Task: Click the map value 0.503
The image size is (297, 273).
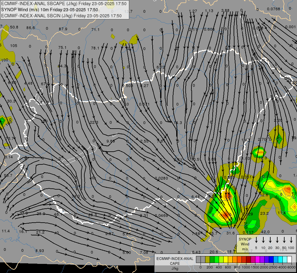Action: click(128, 86)
